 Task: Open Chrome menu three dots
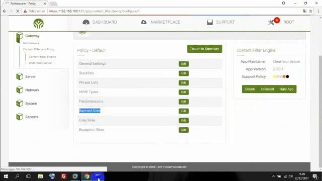pyautogui.click(x=318, y=11)
